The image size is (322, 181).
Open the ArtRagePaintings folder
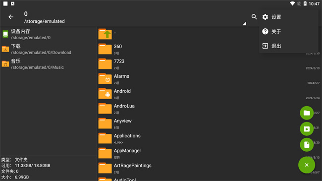click(209, 168)
